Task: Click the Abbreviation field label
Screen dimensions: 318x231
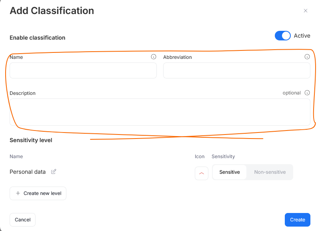Action: click(x=178, y=57)
